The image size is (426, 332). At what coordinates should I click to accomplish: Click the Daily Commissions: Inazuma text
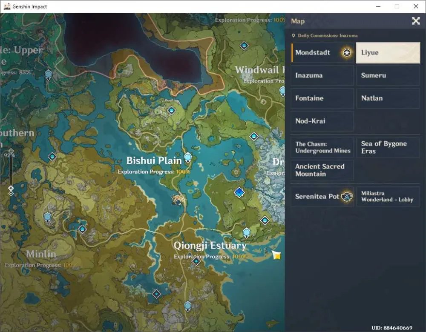pos(328,36)
